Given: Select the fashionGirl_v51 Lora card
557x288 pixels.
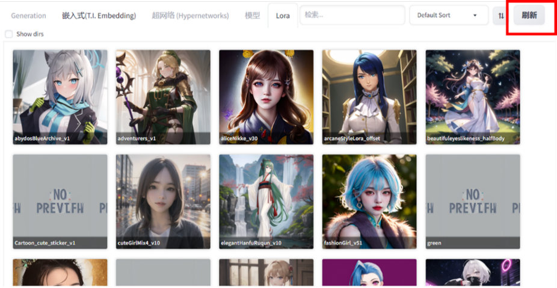Looking at the screenshot, I should coord(369,201).
